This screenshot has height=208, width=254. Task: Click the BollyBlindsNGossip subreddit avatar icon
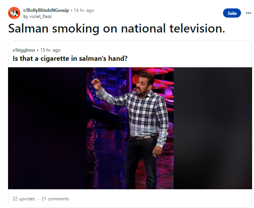14,13
